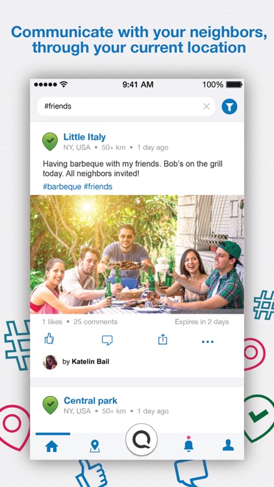The image size is (274, 487).
Task: Open the notifications bell
Action: pyautogui.click(x=188, y=443)
